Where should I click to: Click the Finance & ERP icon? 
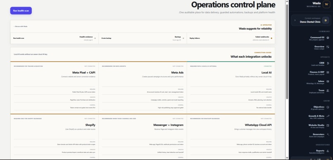(x=328, y=72)
